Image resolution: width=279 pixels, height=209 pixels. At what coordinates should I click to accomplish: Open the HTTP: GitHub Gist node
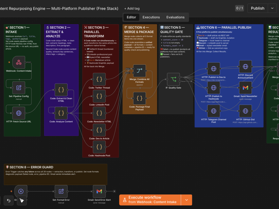pyautogui.click(x=245, y=111)
